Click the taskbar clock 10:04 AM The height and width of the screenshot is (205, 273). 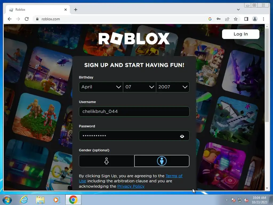click(x=259, y=200)
